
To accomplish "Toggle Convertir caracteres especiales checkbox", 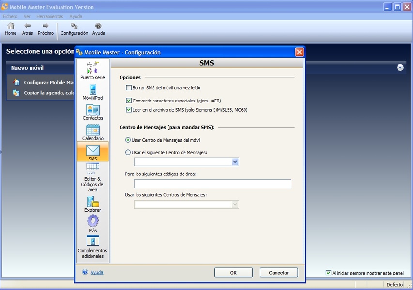I will 129,101.
